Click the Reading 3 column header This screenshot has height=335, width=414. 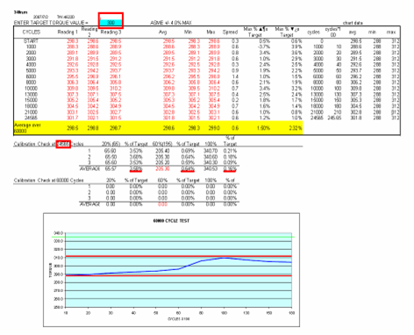(111, 32)
